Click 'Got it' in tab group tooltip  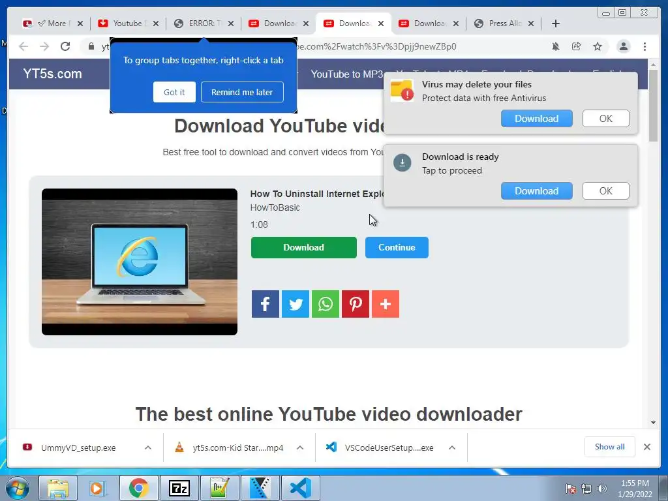coord(174,92)
